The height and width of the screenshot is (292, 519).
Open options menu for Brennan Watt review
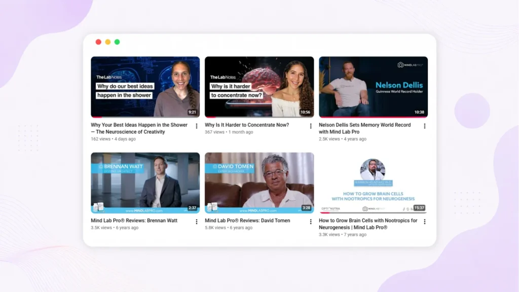(x=197, y=222)
